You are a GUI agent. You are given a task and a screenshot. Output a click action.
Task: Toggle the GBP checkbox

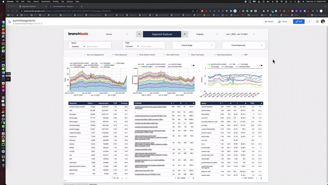coord(242,55)
